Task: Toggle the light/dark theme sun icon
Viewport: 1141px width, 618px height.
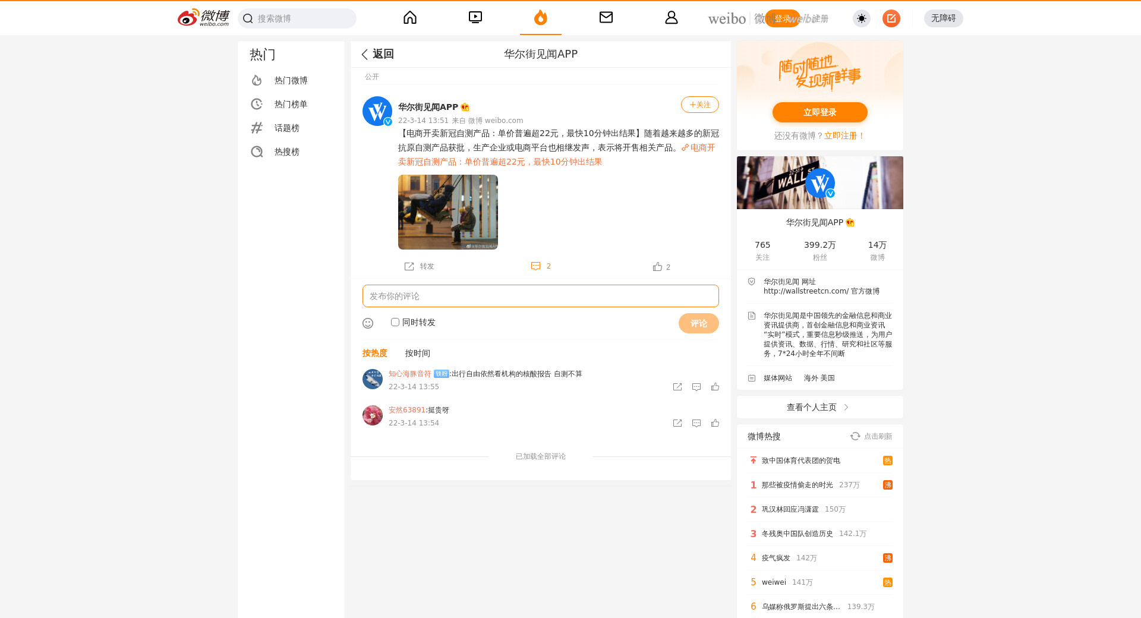Action: [x=862, y=18]
